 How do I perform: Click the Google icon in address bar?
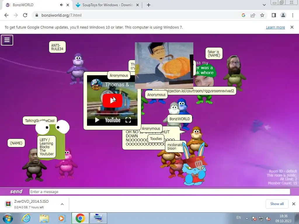pyautogui.click(x=243, y=15)
